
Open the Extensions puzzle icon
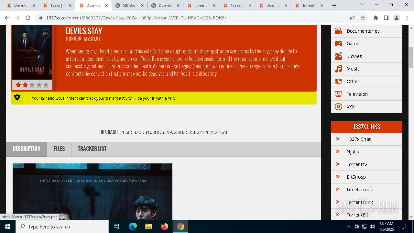[x=376, y=18]
